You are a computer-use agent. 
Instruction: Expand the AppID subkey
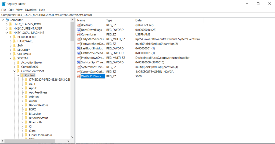22,88
